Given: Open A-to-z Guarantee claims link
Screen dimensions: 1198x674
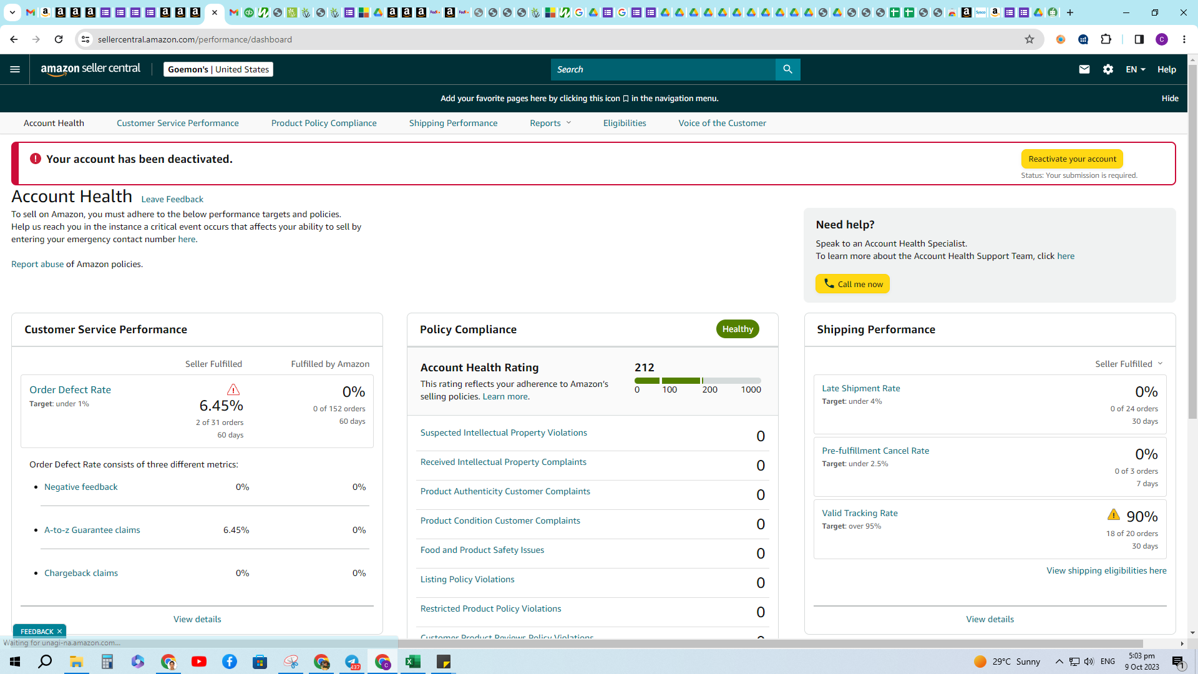Looking at the screenshot, I should tap(92, 530).
